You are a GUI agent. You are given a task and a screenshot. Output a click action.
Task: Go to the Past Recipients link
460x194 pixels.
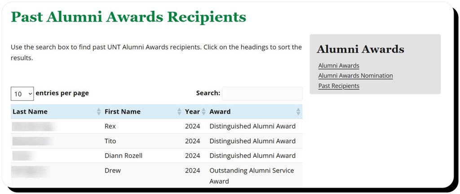[339, 86]
